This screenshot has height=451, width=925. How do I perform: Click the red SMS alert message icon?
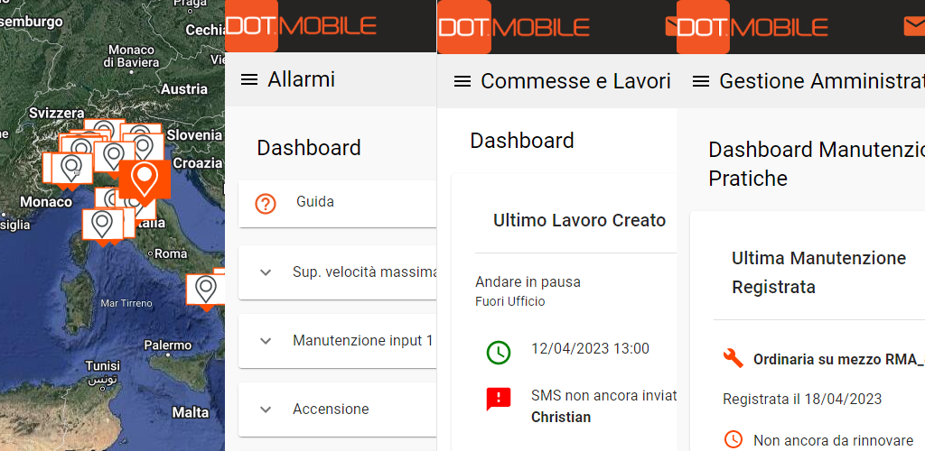coord(499,400)
